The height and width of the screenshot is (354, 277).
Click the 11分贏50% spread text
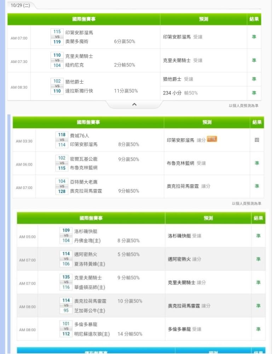pos(126,91)
